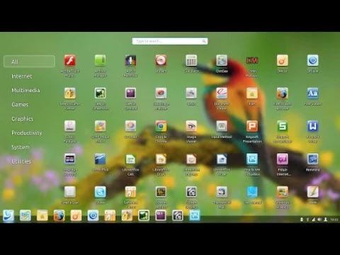The image size is (340, 255).
Task: Launch the Pidgin Internet Messenger icon
Action: pyautogui.click(x=283, y=159)
